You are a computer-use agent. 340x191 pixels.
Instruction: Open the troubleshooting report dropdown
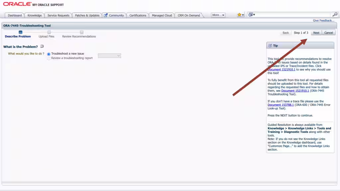tap(109, 56)
